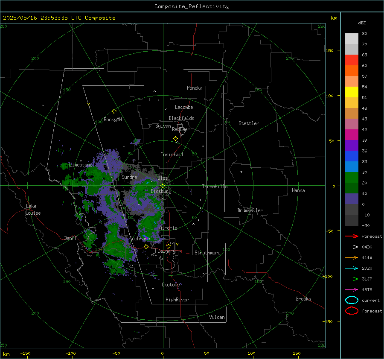Screen dimensions: 384x359
Task: Click the red forecast arrow in legend
Action: click(x=352, y=236)
